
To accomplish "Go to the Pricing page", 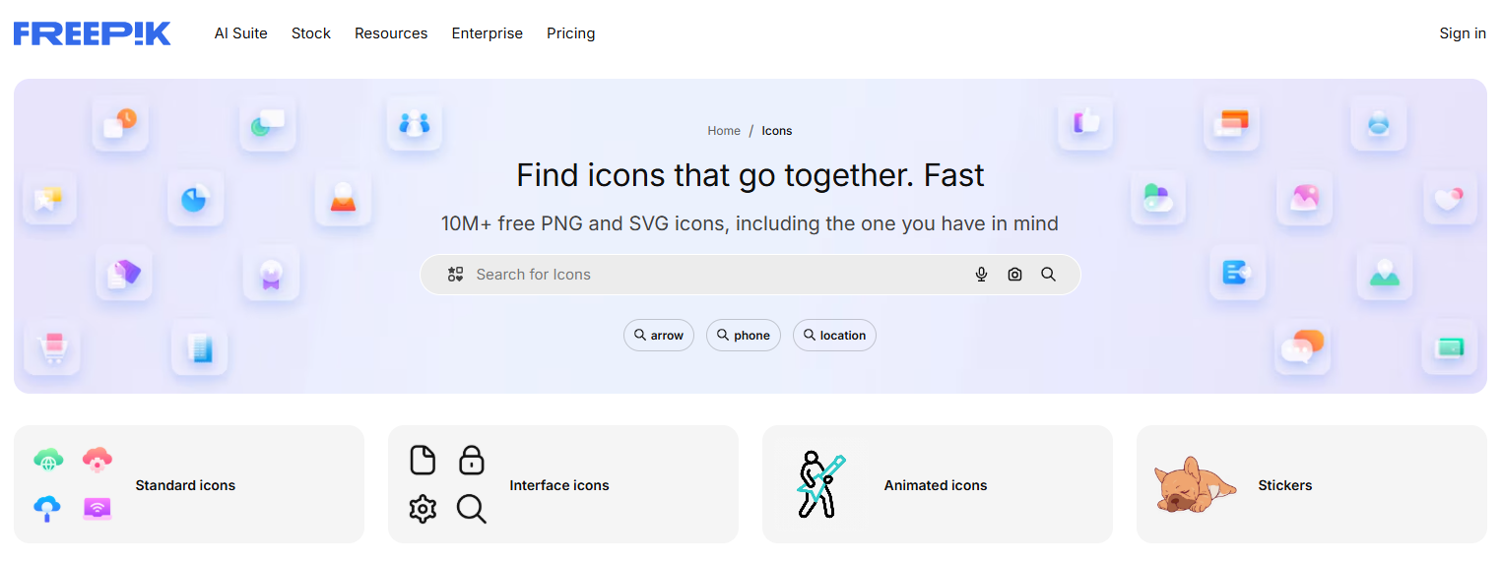I will click(571, 33).
